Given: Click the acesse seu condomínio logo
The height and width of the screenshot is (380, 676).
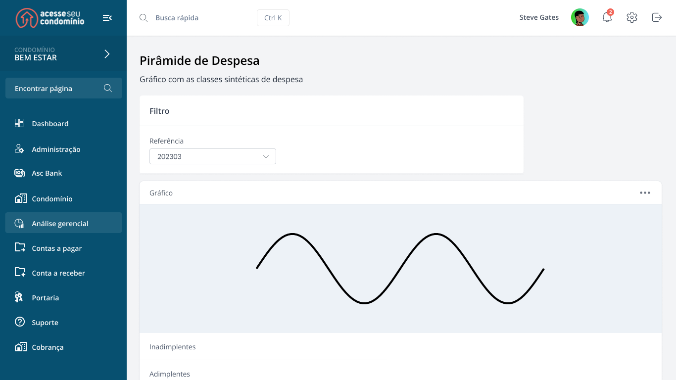Looking at the screenshot, I should coord(50,18).
